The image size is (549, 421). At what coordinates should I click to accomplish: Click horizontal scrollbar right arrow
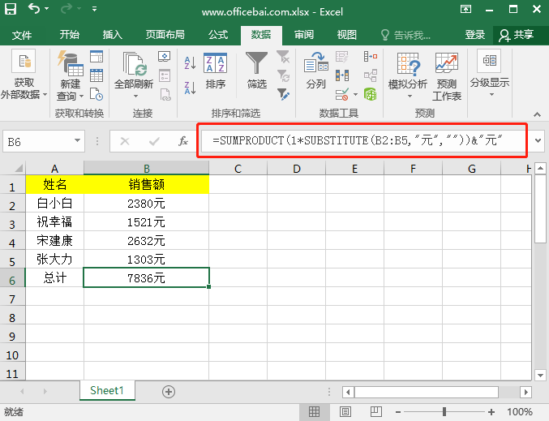(525, 392)
